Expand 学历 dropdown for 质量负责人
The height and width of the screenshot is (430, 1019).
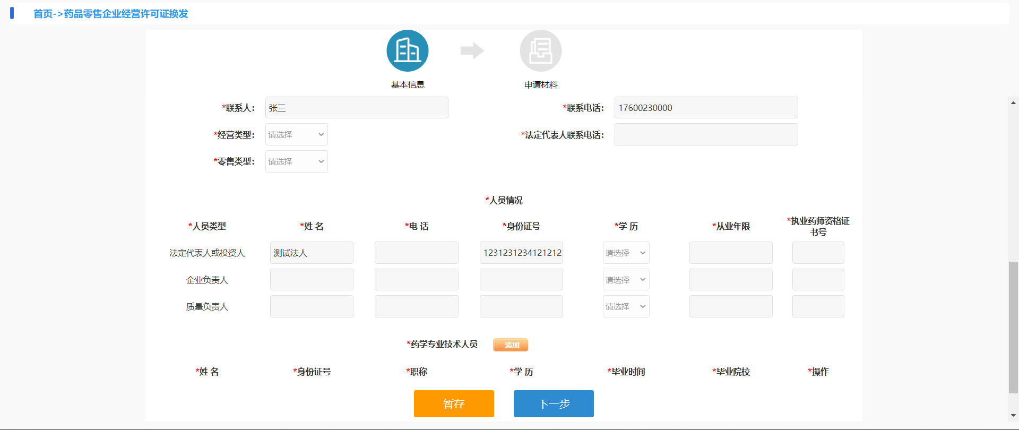[x=626, y=306]
